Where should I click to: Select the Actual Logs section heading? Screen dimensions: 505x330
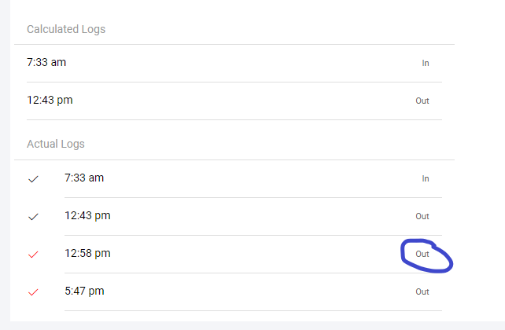pyautogui.click(x=56, y=144)
